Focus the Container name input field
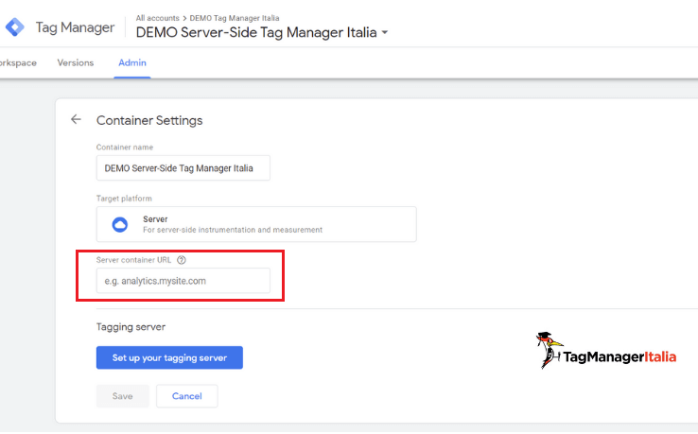Viewport: 698px width, 434px height. (x=183, y=167)
